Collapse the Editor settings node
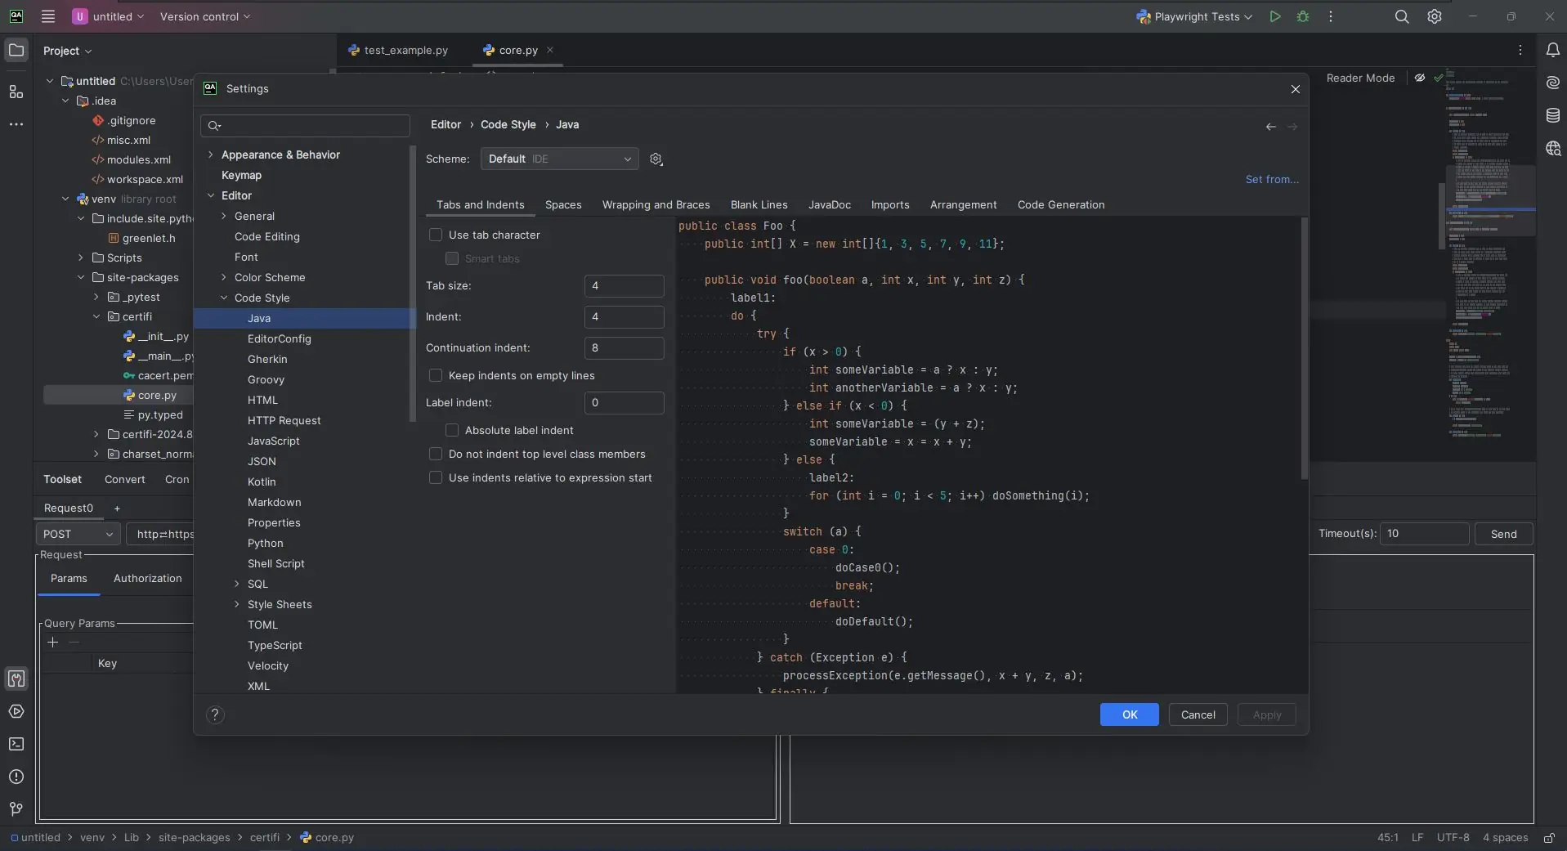 coord(211,196)
